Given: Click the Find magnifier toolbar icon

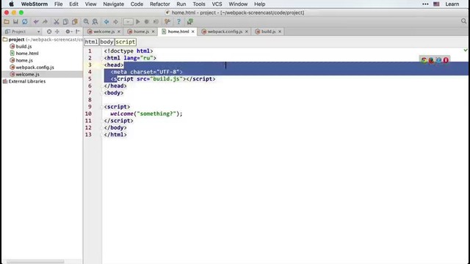Looking at the screenshot, I should (x=86, y=21).
